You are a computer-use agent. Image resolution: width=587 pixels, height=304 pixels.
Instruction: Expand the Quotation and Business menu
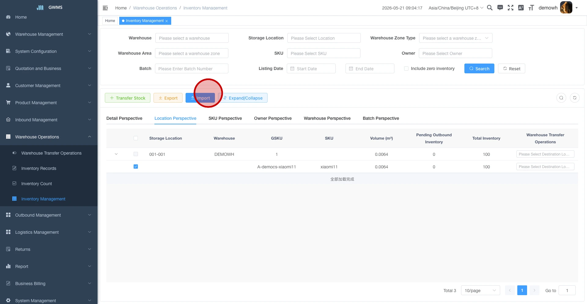tap(49, 68)
